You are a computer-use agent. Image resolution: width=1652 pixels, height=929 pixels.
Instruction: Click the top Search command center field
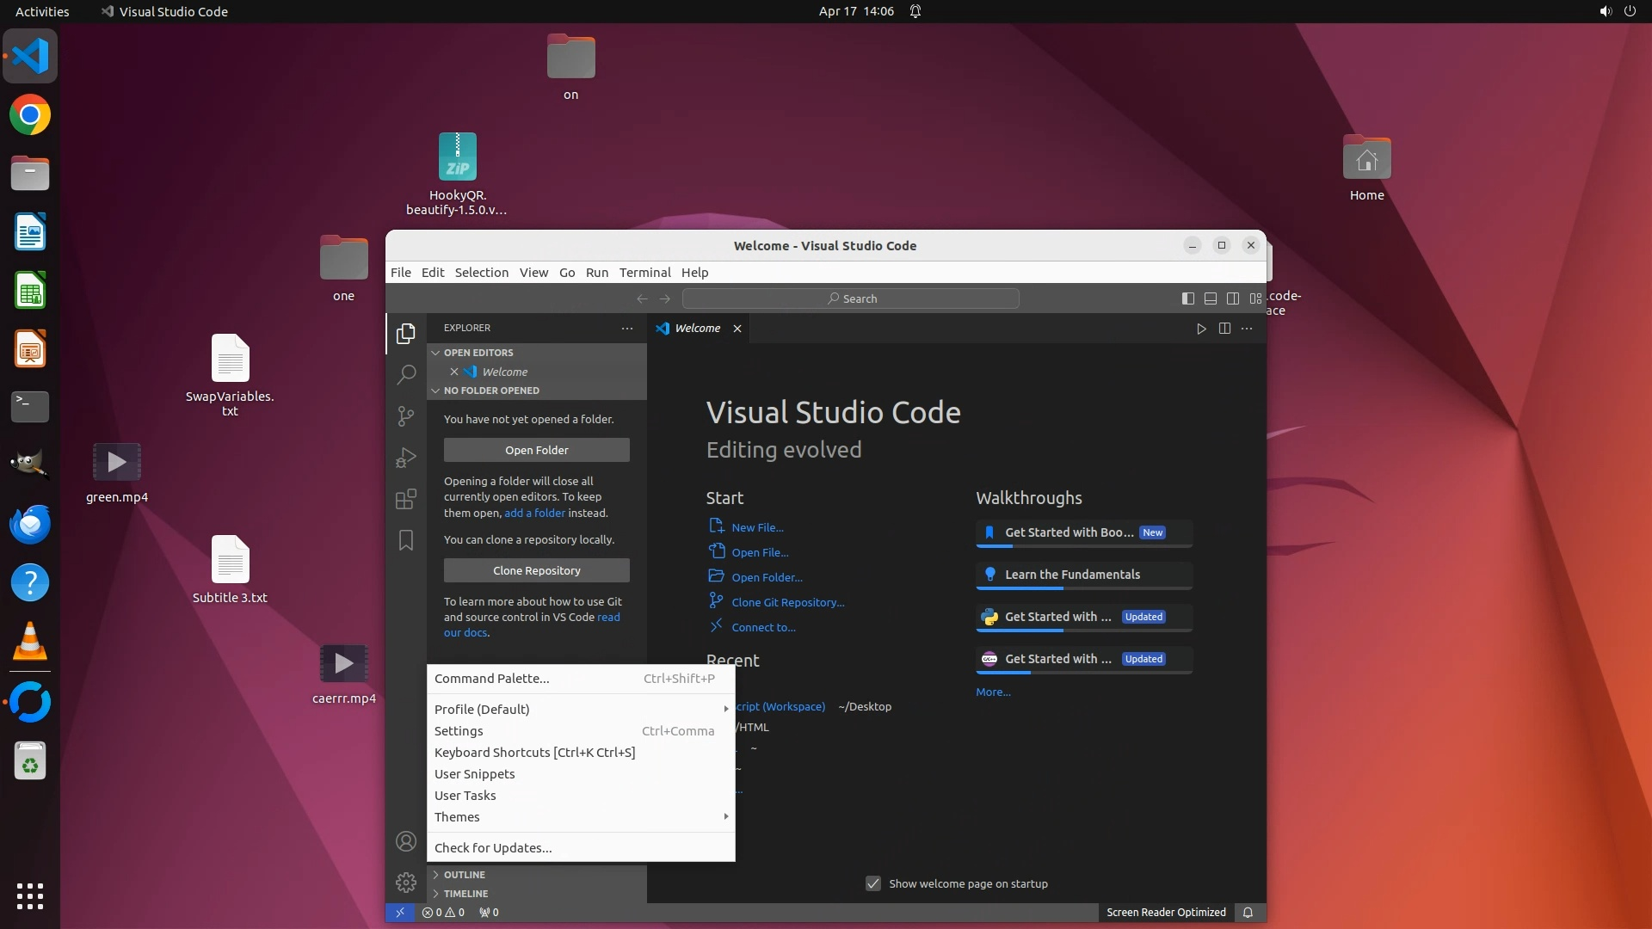(x=850, y=298)
